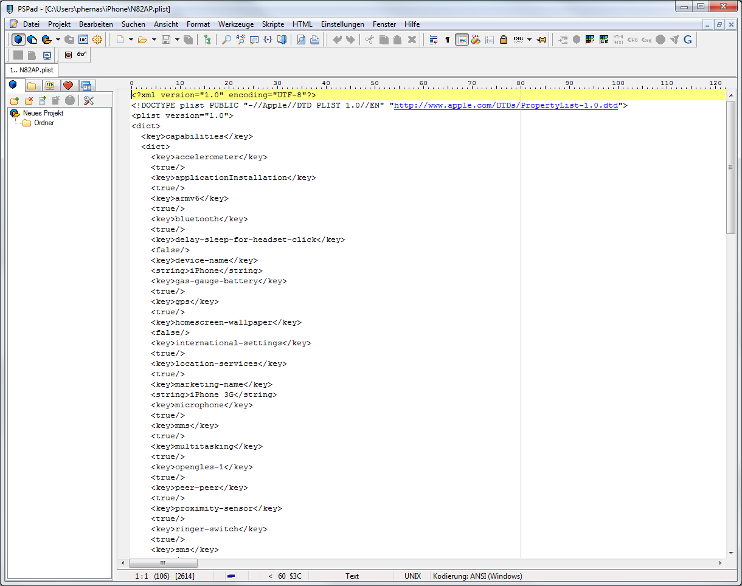This screenshot has width=742, height=586.
Task: Add new folder to project icon
Action: coord(15,100)
